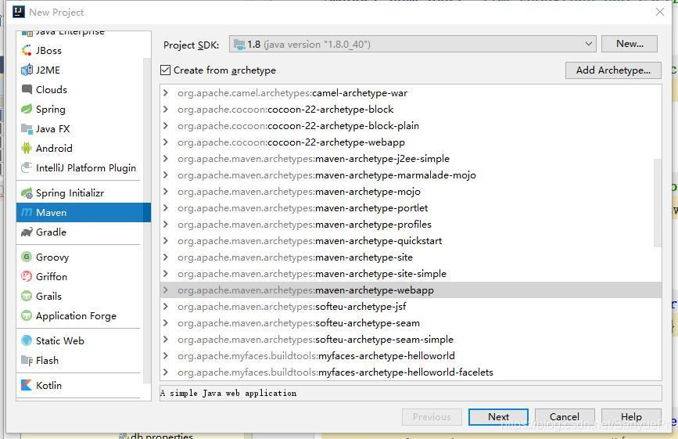Toggle Create from archetype checkbox

pos(165,70)
